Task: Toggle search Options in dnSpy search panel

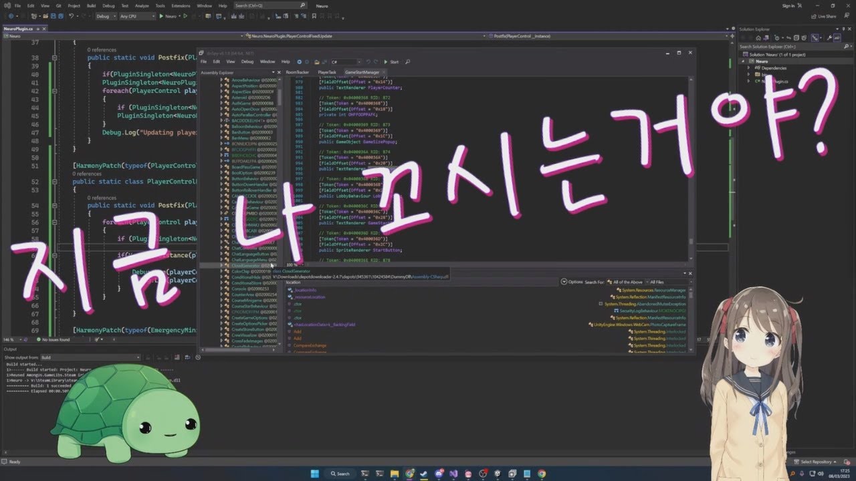Action: [572, 282]
